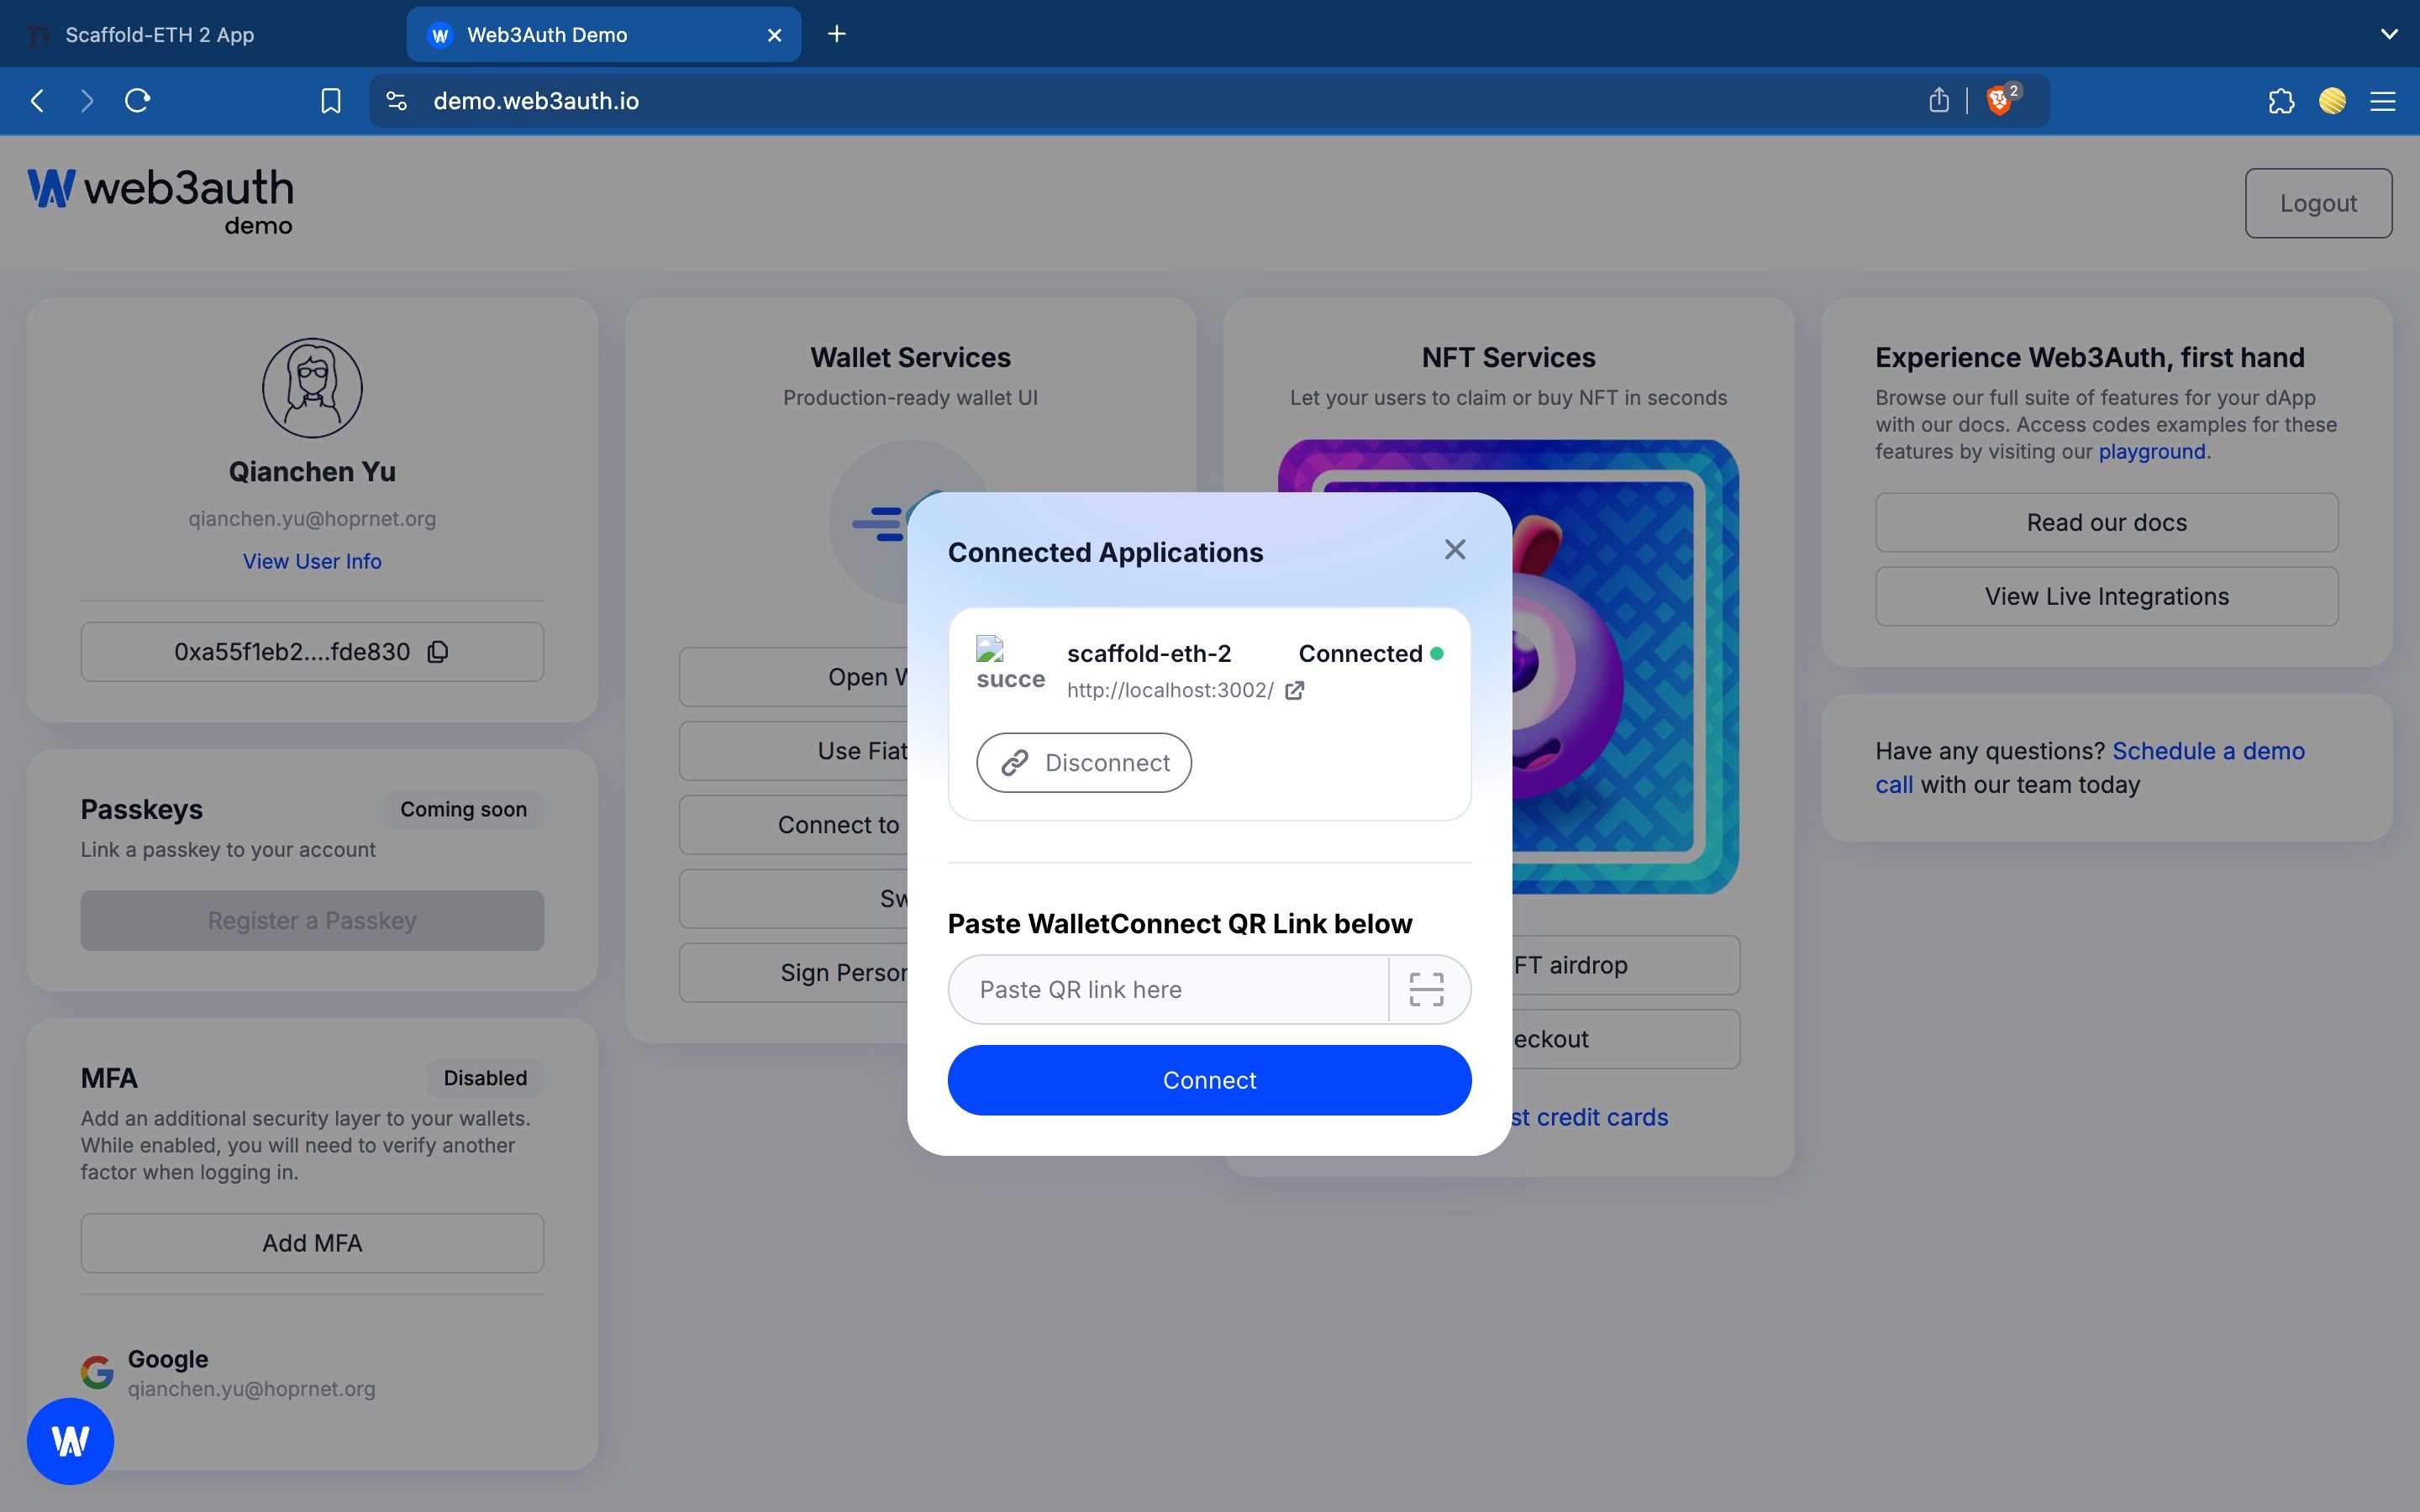This screenshot has width=2420, height=1512.
Task: Click the Connected Applications title
Action: pos(1105,552)
